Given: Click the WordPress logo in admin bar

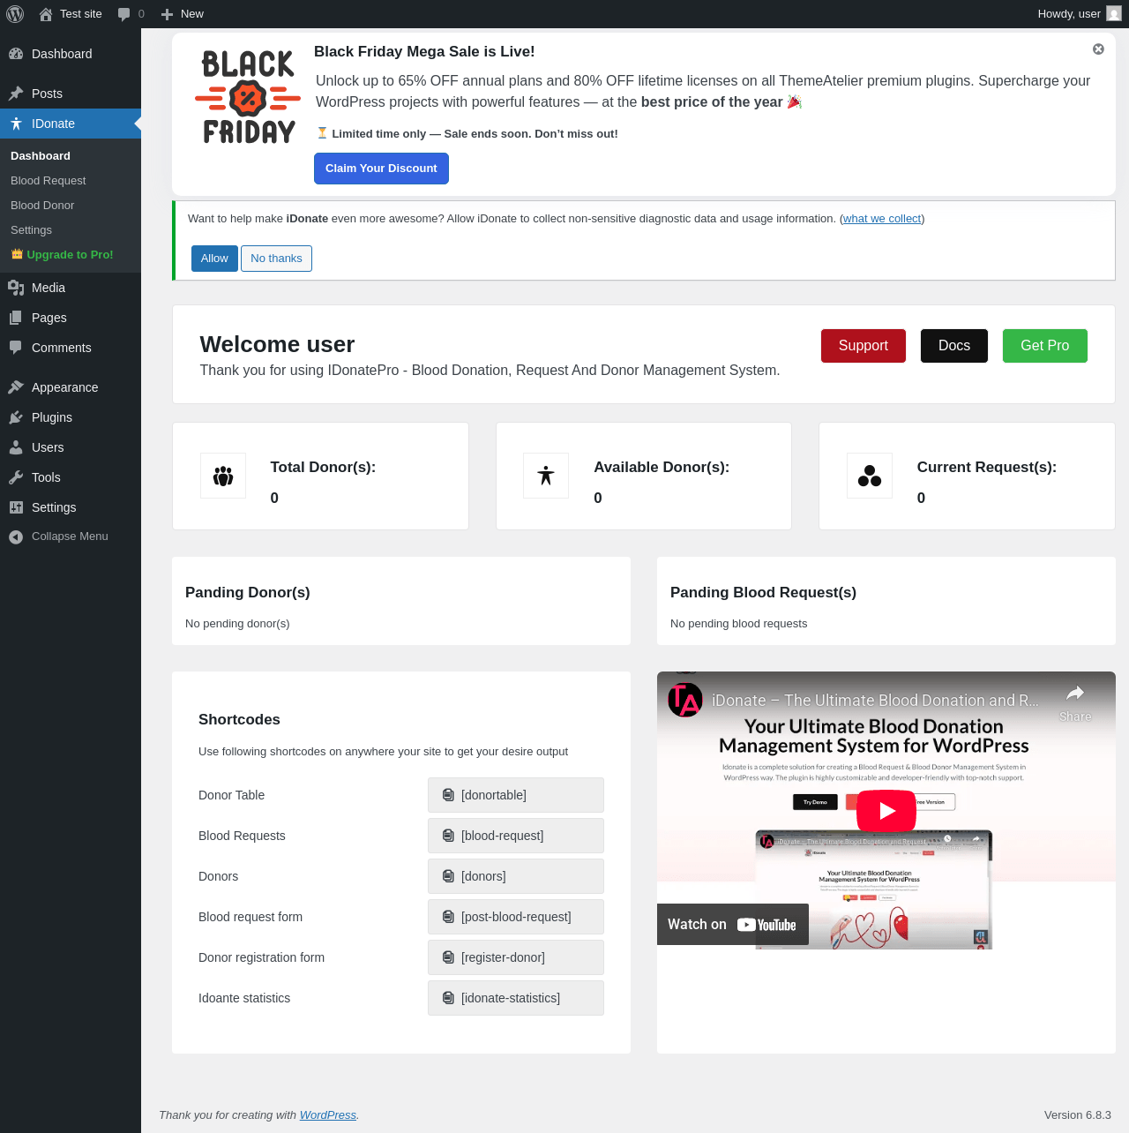Looking at the screenshot, I should 15,14.
